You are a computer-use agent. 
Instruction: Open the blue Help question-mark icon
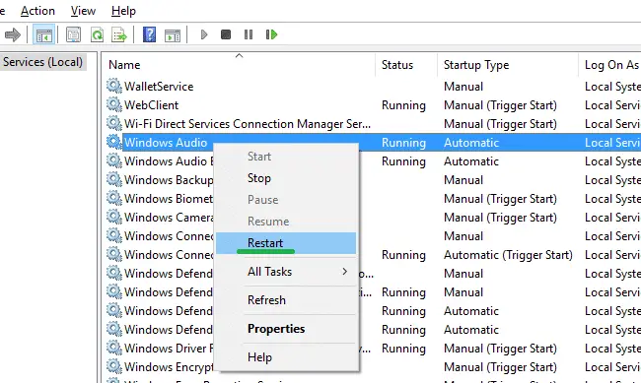149,34
